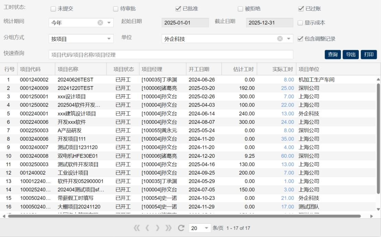Clear the 统计期间 selection with its X icon
Screen dimensions: 381x237
coord(100,23)
